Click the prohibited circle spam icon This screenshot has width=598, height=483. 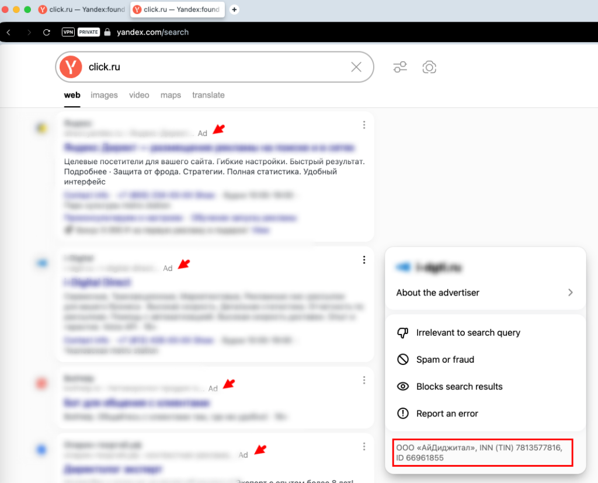click(x=403, y=359)
